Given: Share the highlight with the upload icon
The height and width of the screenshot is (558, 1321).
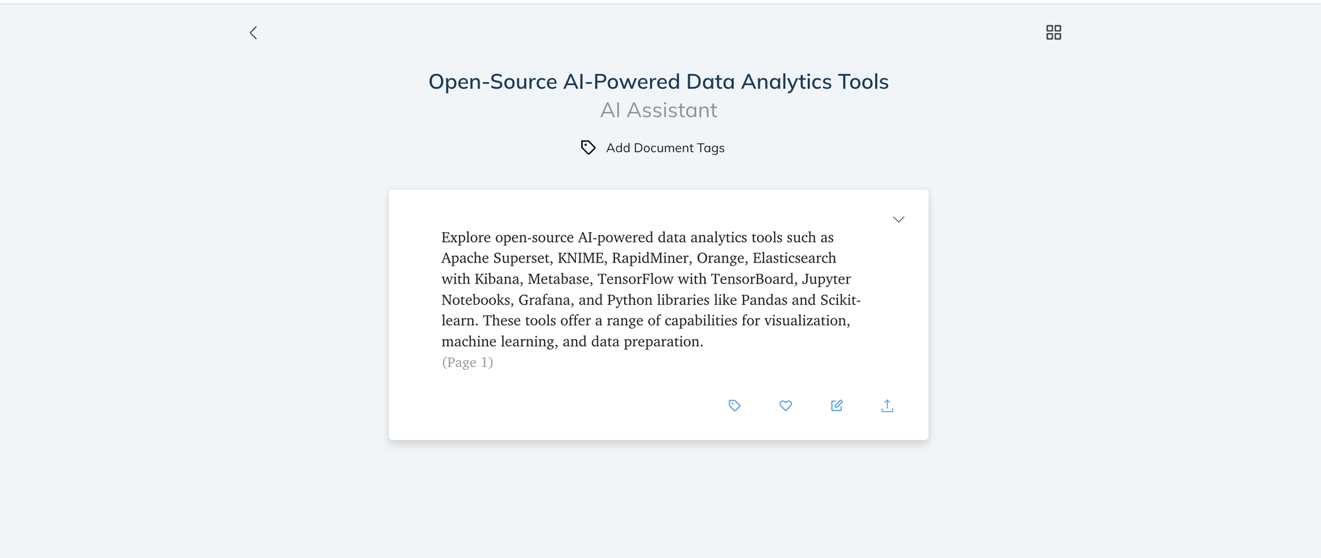Looking at the screenshot, I should [887, 406].
